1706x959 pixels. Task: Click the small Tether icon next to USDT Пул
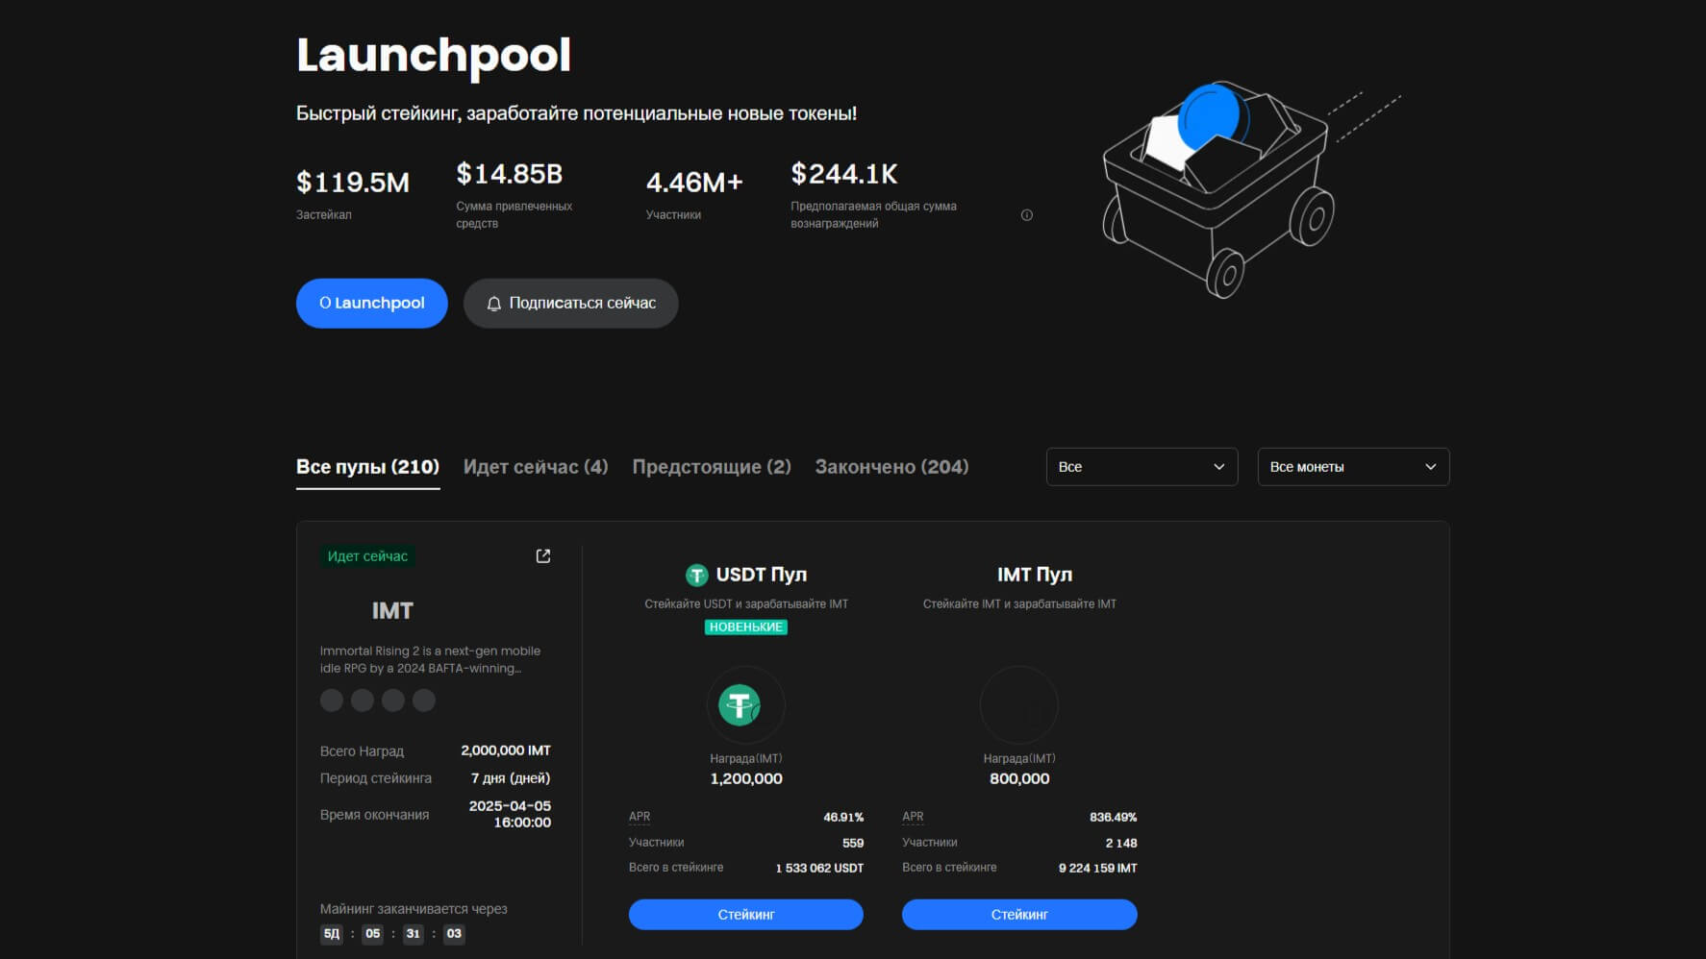[696, 575]
